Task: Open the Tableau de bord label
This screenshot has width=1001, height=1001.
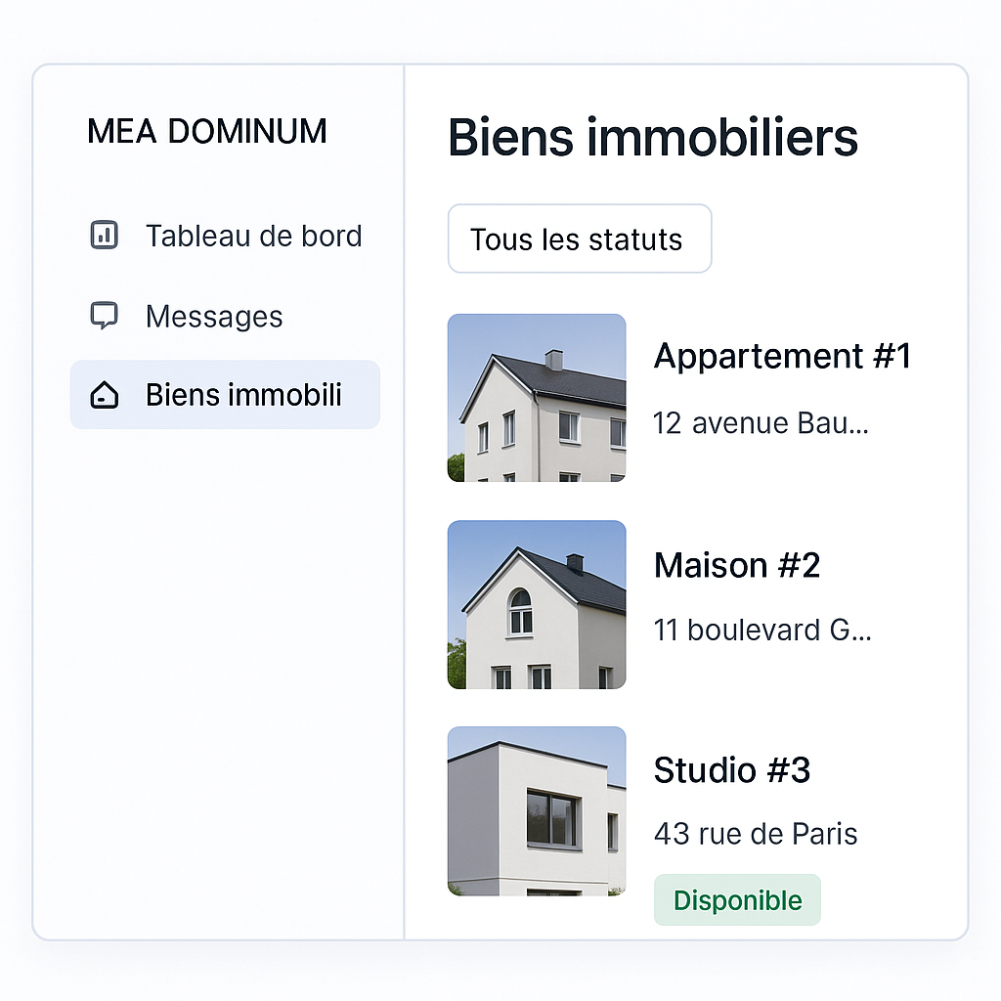Action: (253, 236)
